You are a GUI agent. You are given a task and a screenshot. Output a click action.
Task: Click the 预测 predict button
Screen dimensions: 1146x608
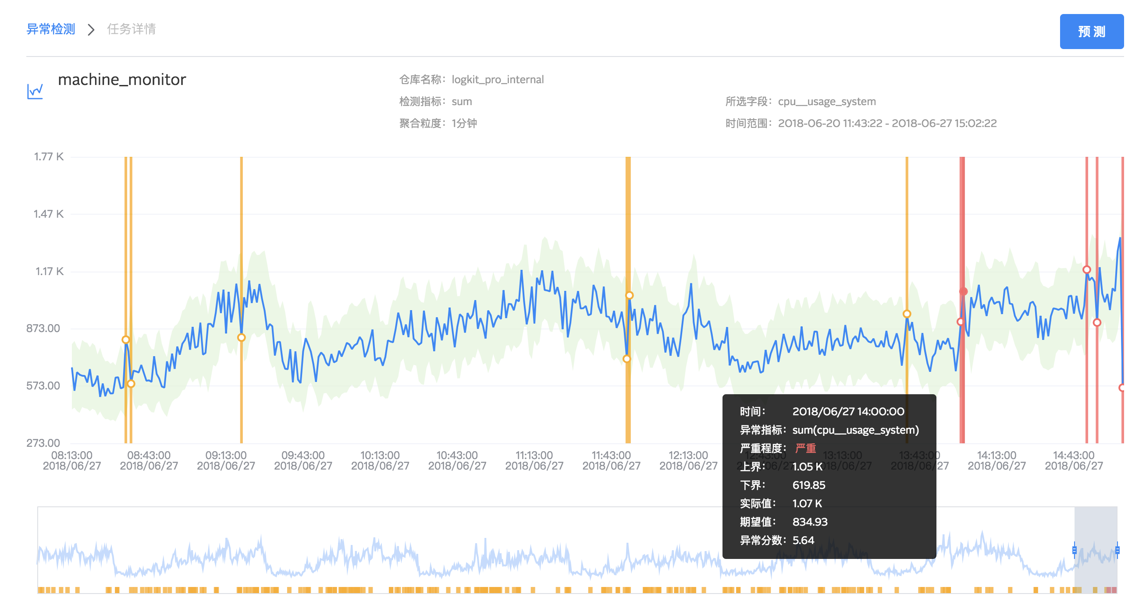(1091, 32)
